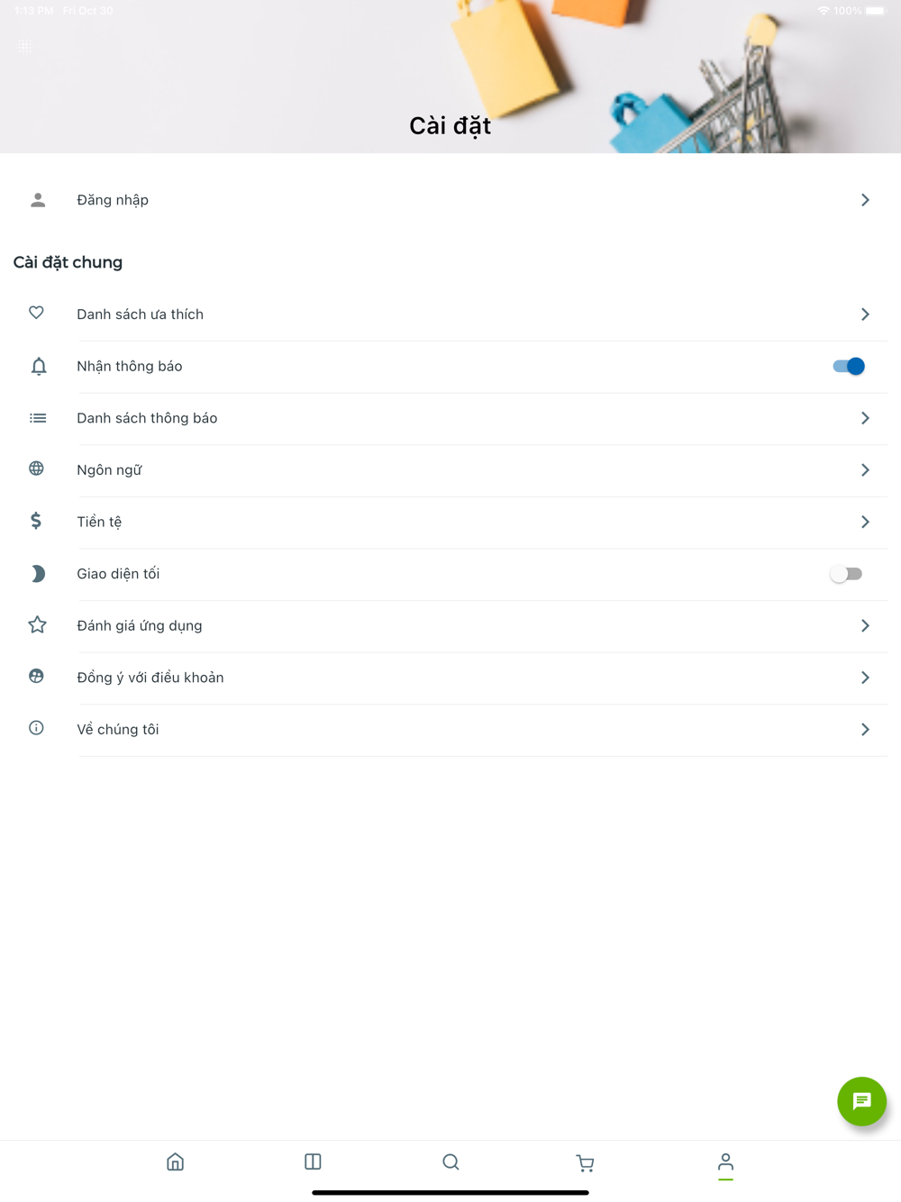Open Đồng ý với điều khoản link
Image resolution: width=901 pixels, height=1202 pixels.
click(150, 678)
